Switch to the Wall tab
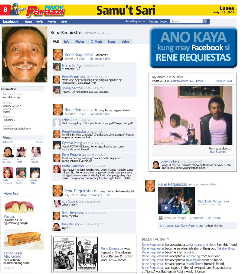The height and width of the screenshot is (274, 242). [56, 42]
